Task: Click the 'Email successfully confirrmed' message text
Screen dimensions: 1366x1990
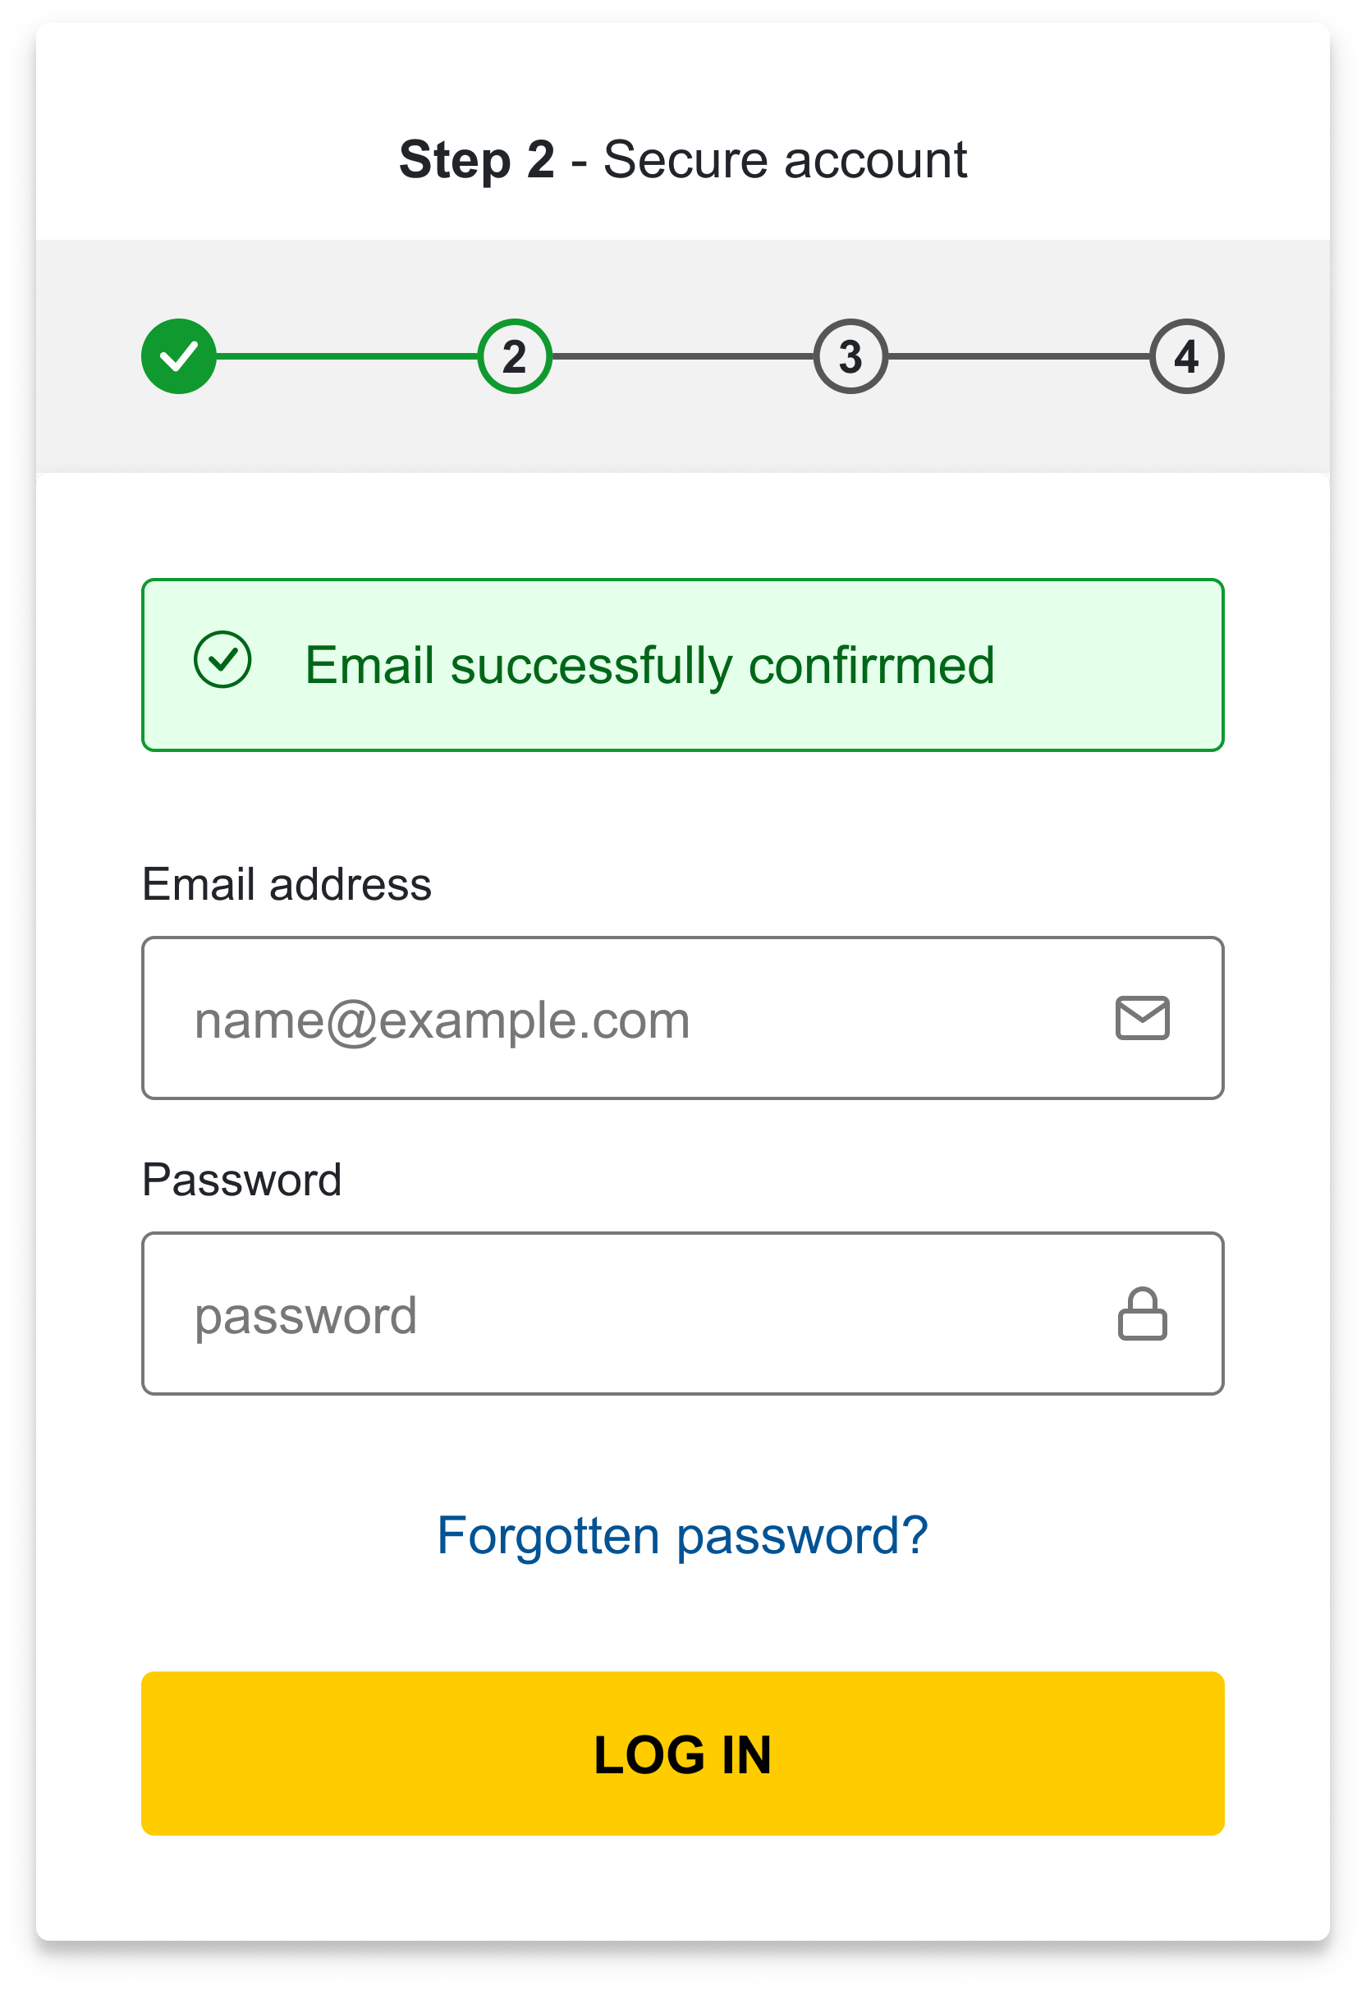Action: [x=650, y=666]
